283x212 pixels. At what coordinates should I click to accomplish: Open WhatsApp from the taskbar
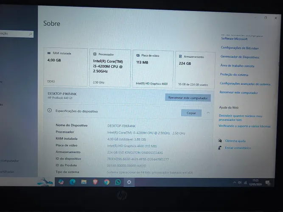click(118, 182)
